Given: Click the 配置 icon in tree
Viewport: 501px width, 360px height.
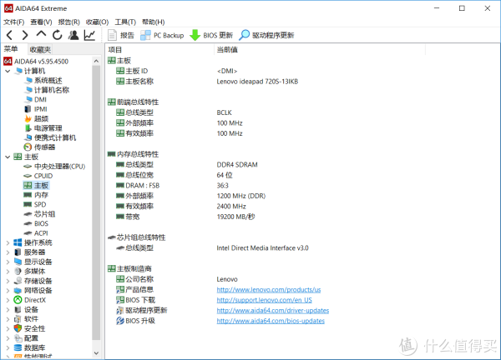Looking at the screenshot, I should [x=18, y=338].
